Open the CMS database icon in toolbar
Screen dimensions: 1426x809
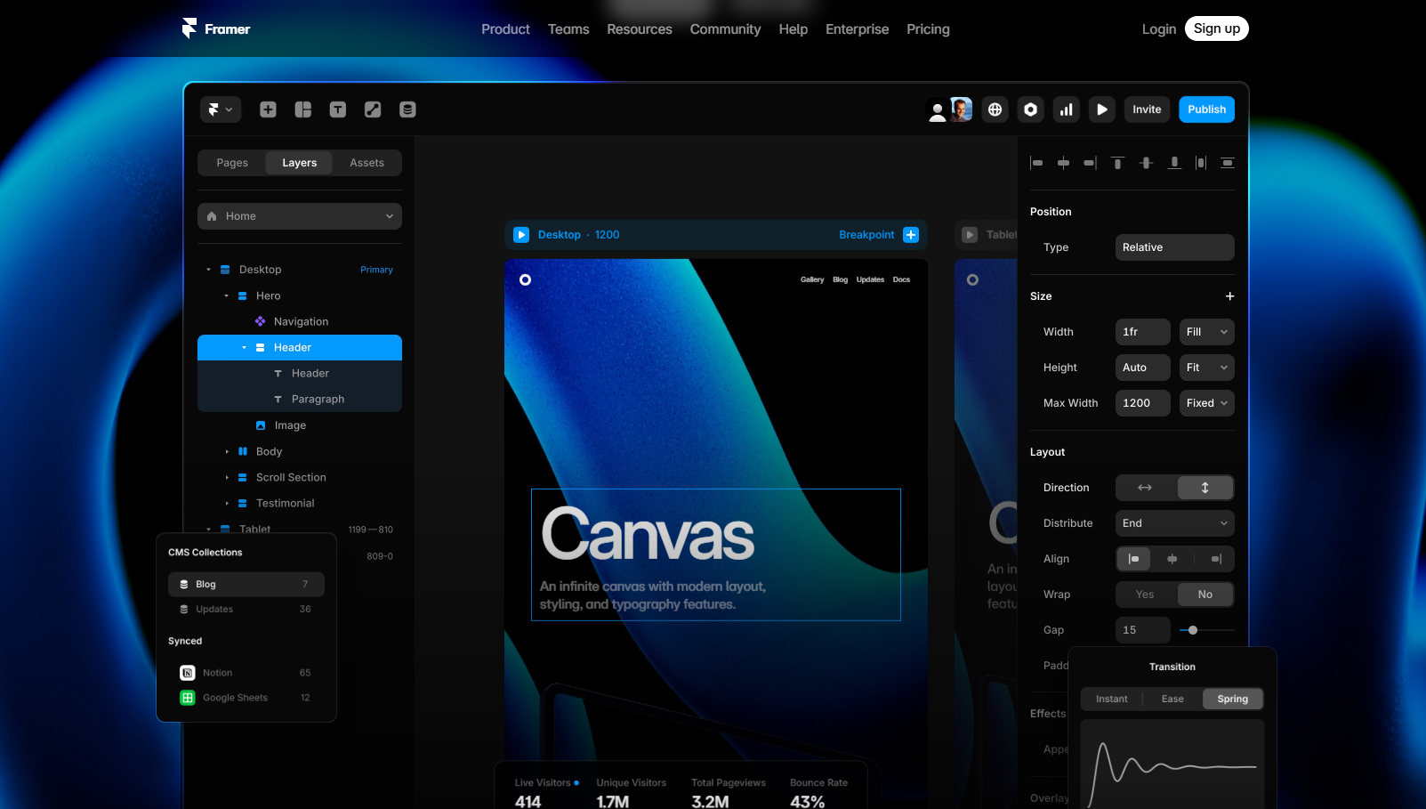[x=407, y=109]
